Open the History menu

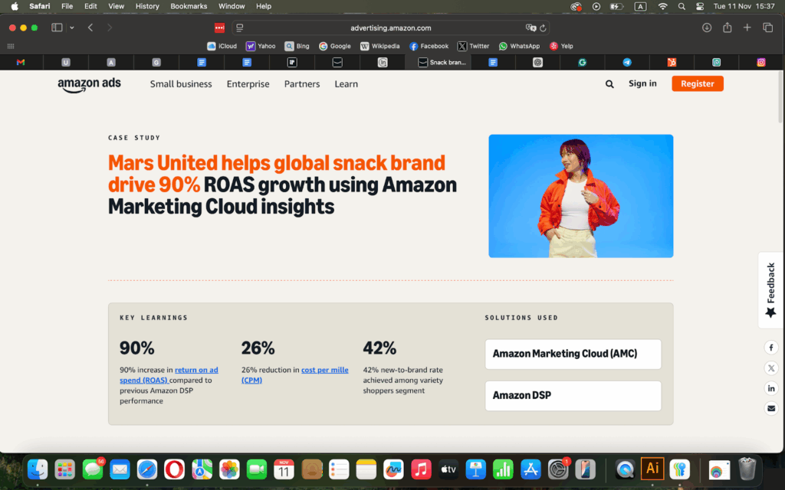coord(147,6)
